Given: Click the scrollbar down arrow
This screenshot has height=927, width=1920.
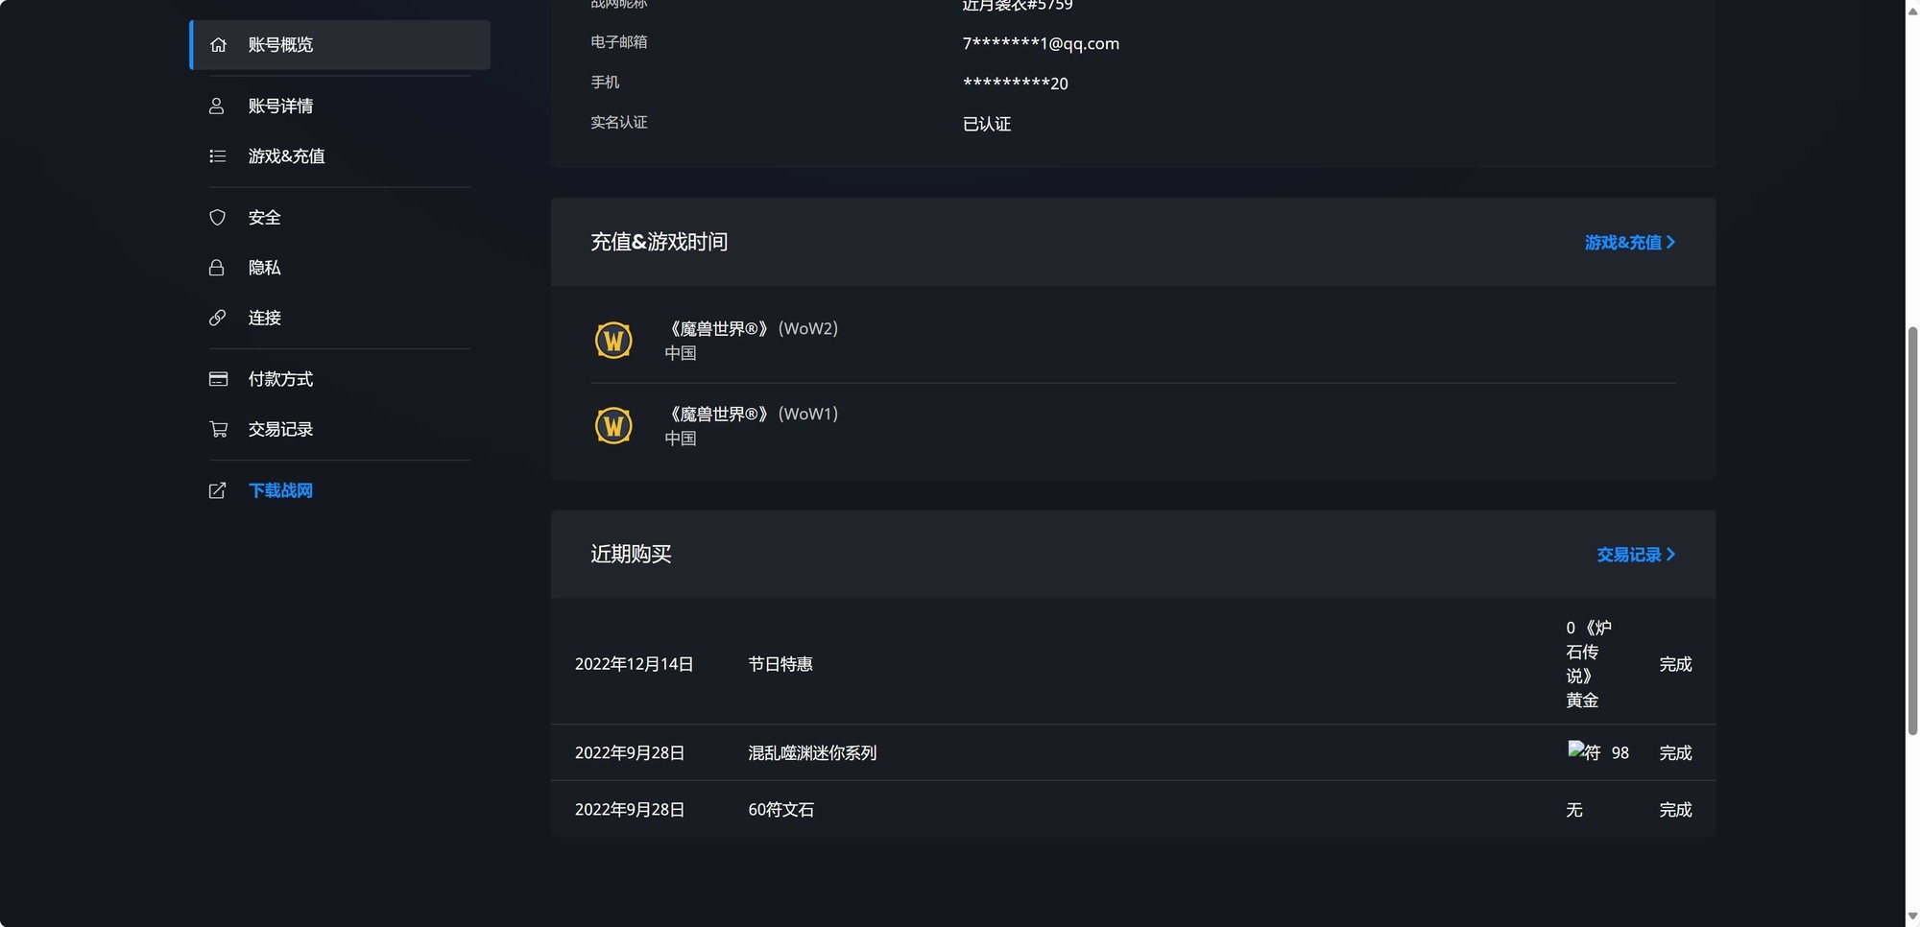Looking at the screenshot, I should tap(1912, 917).
